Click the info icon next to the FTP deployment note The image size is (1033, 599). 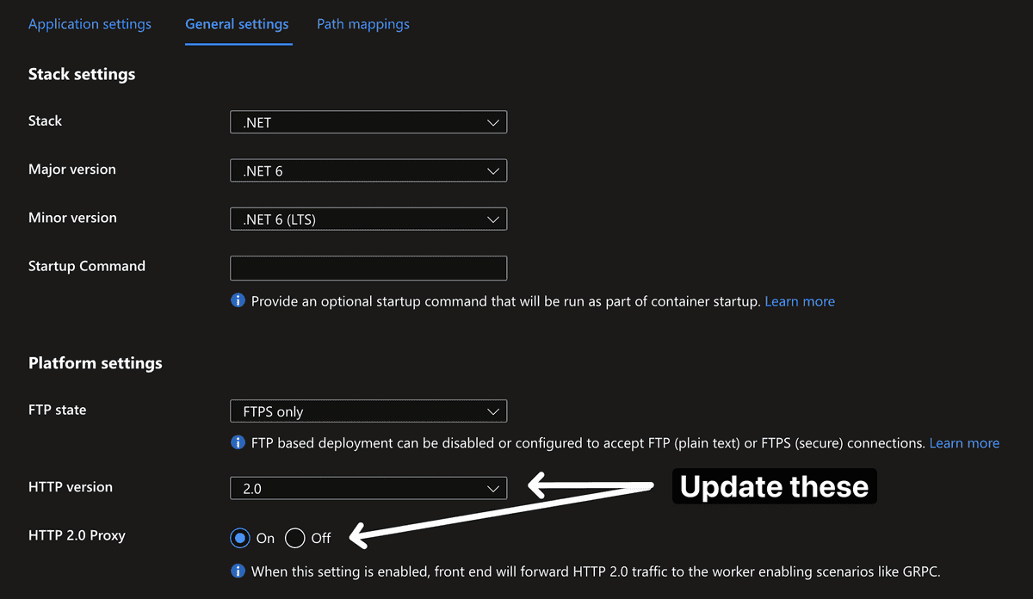[238, 443]
